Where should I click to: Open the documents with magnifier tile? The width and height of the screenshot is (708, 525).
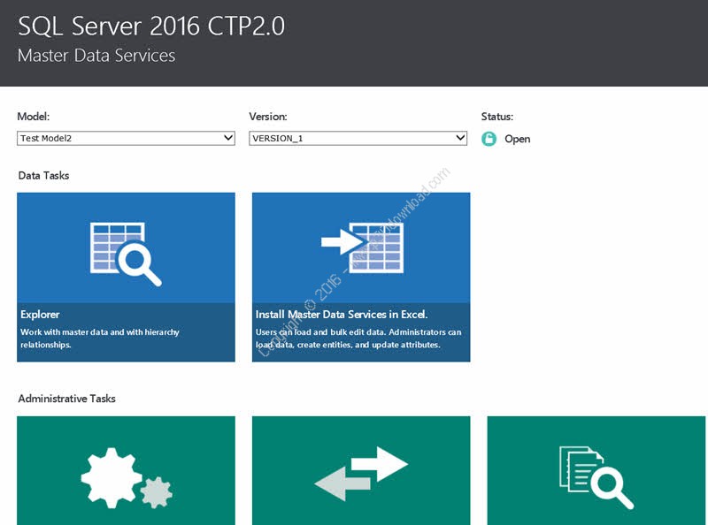coord(596,477)
